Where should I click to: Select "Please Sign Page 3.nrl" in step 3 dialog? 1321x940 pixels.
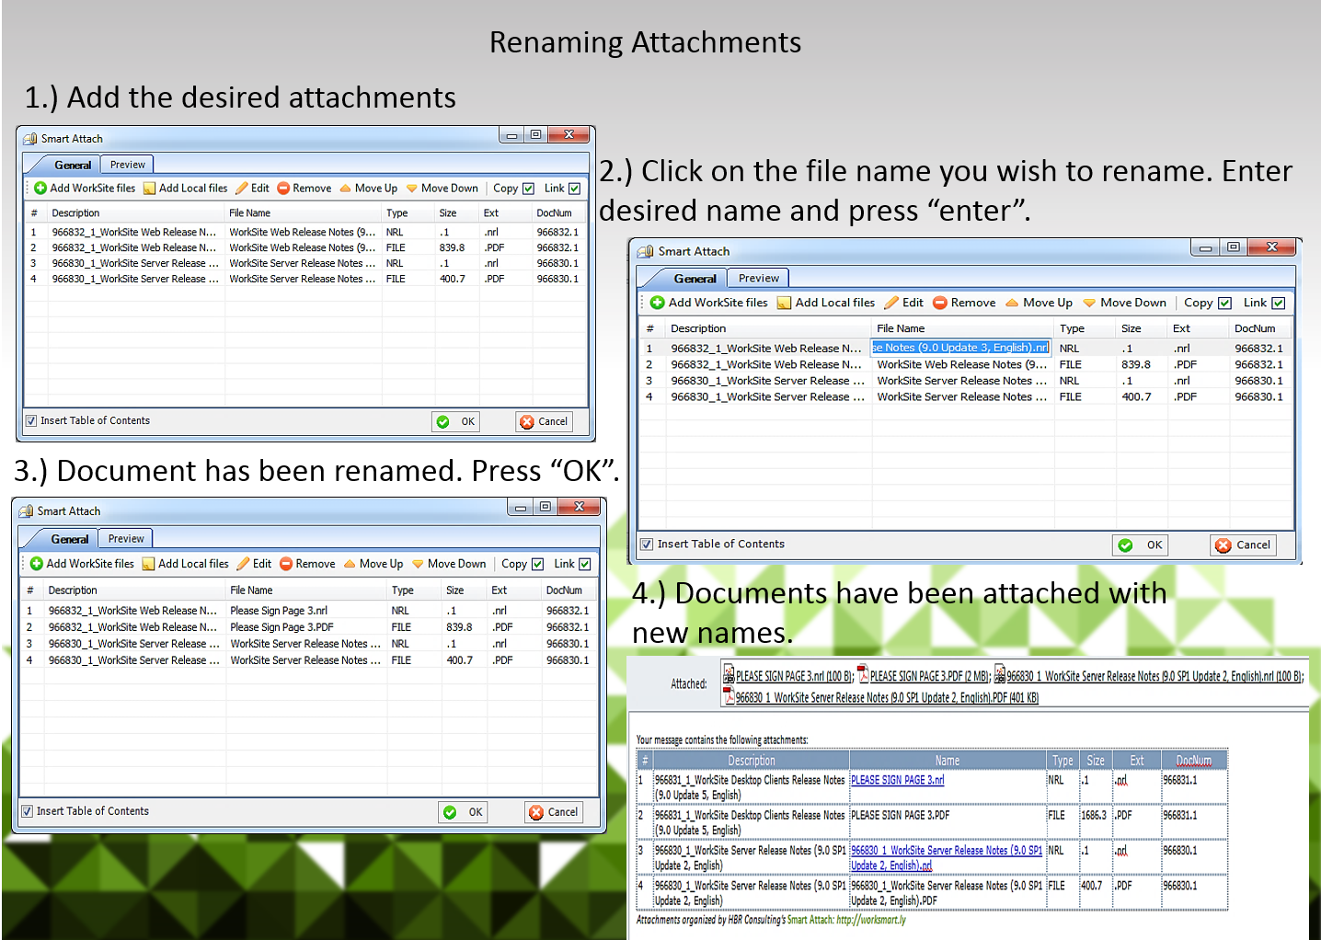[279, 611]
